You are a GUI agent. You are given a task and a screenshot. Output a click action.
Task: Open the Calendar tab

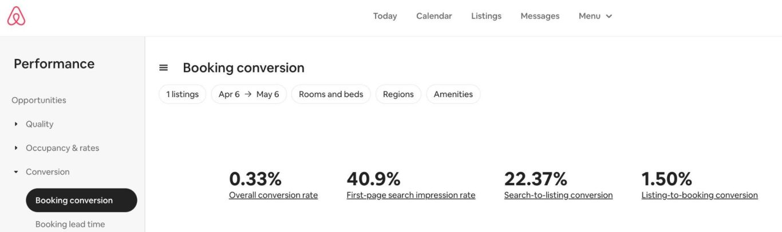coord(434,16)
